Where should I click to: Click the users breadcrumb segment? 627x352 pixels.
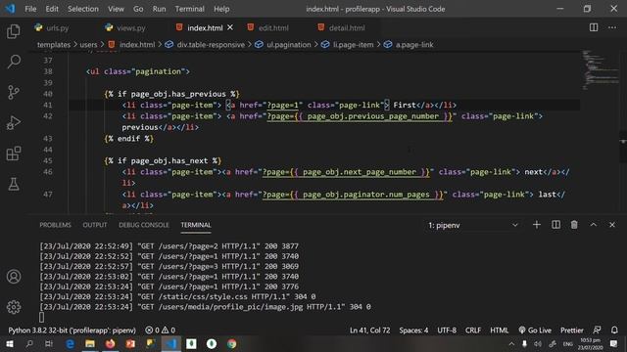(88, 45)
